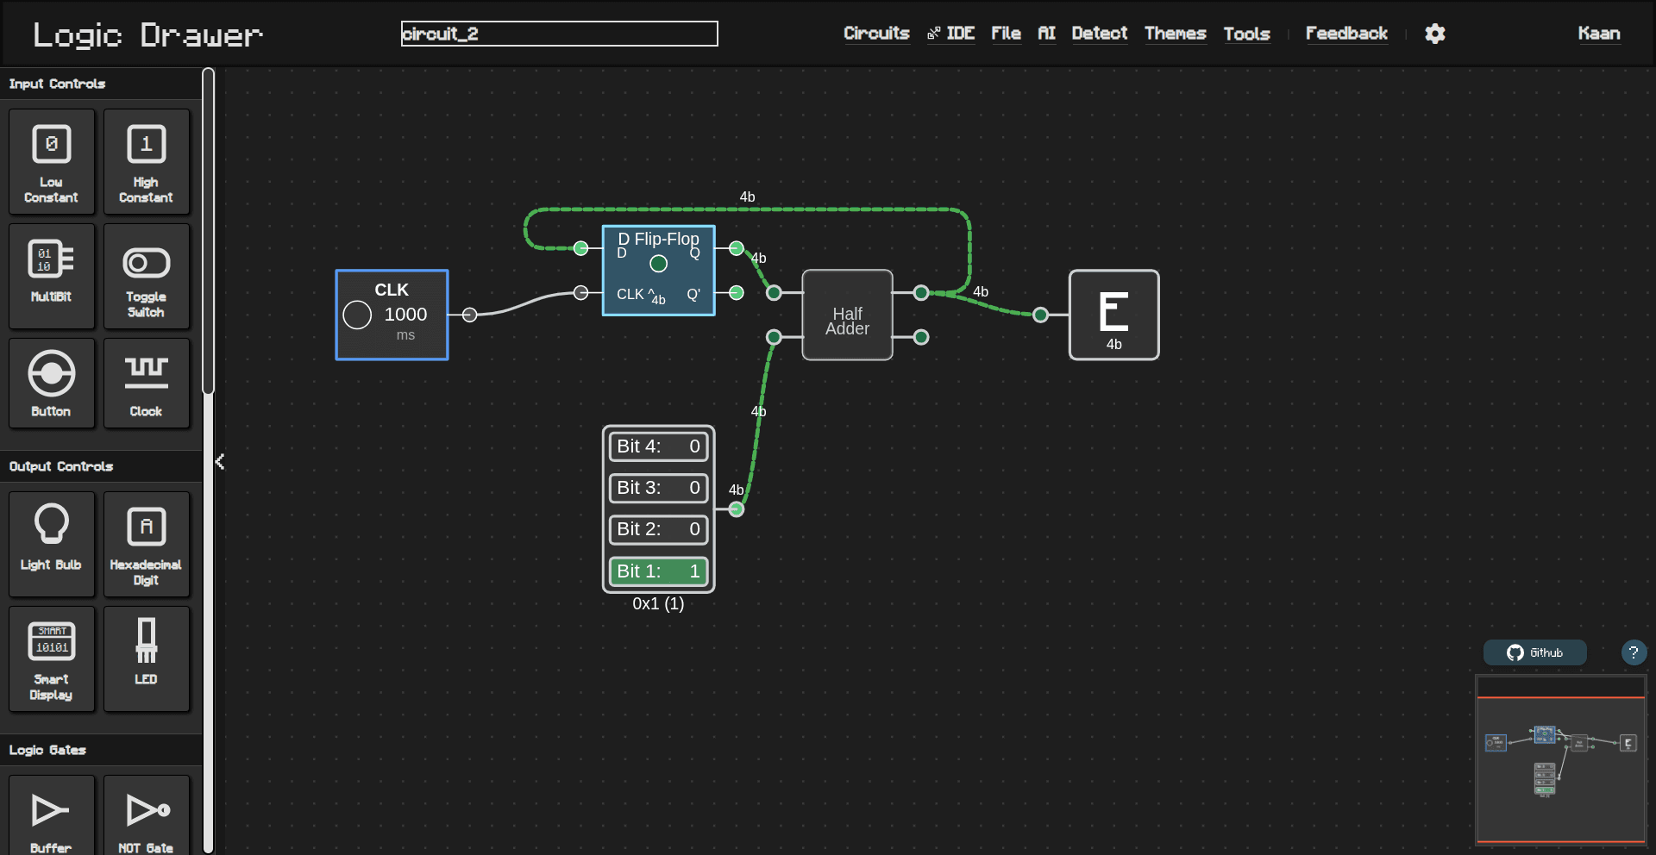
Task: Pick the Clock input control
Action: point(146,383)
